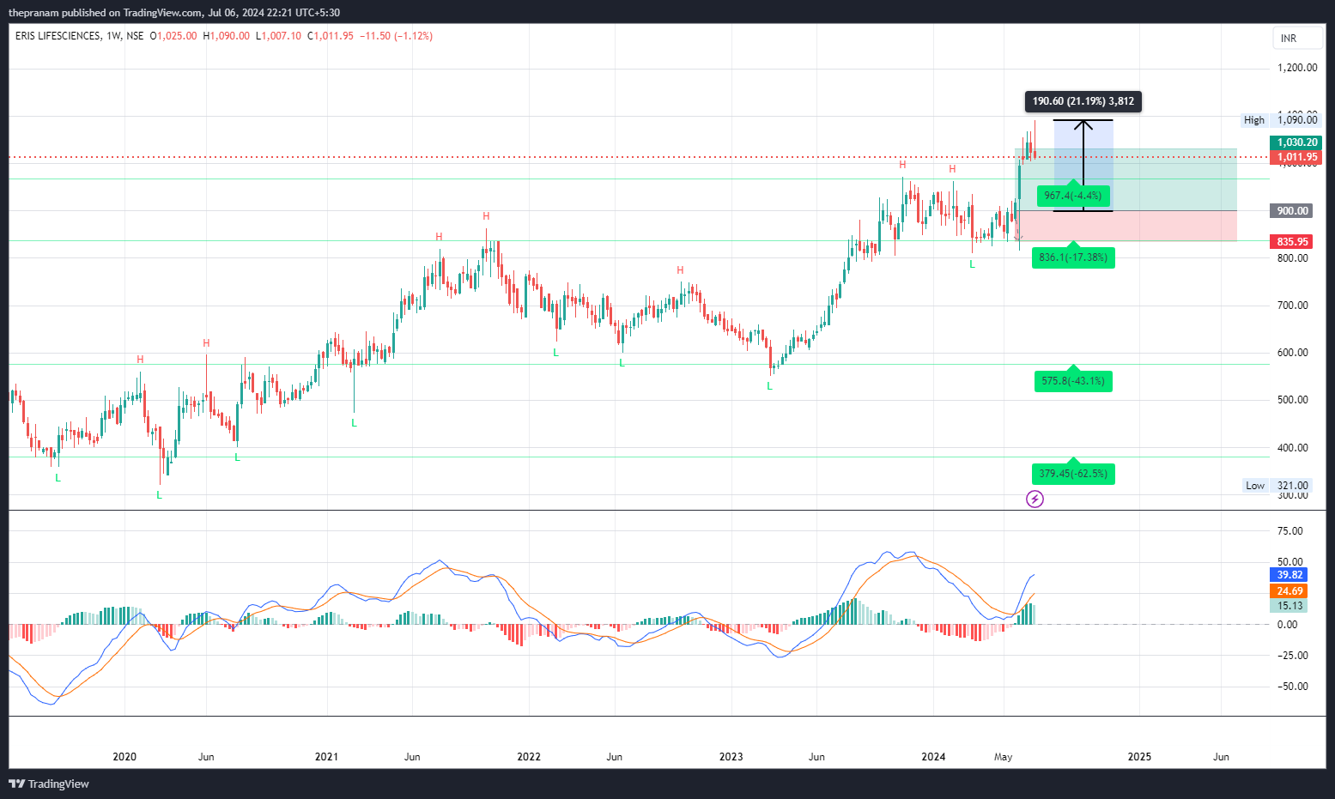Click the 2022 label on time axis
The image size is (1335, 799).
tap(529, 757)
